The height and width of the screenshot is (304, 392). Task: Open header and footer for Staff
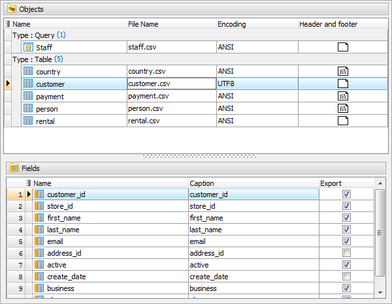point(343,47)
